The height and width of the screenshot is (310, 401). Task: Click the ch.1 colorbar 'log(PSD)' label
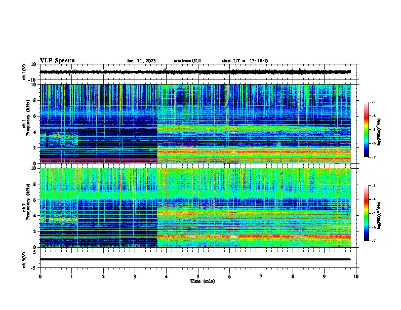coord(379,132)
